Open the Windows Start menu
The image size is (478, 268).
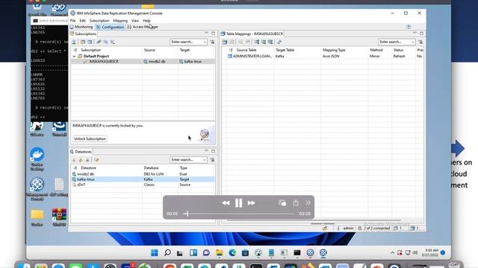pos(155,253)
